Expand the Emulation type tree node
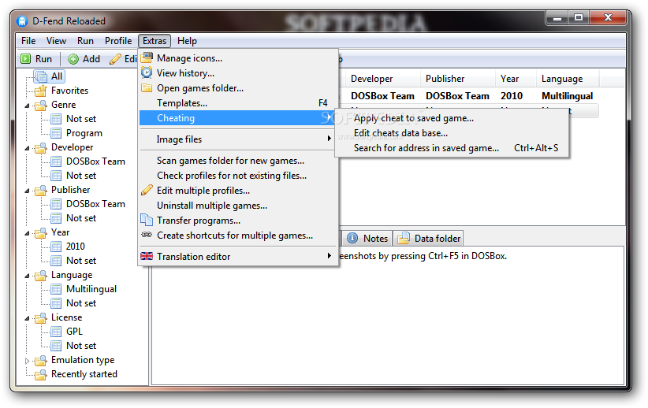Screen dimensions: 648x408 coord(28,361)
